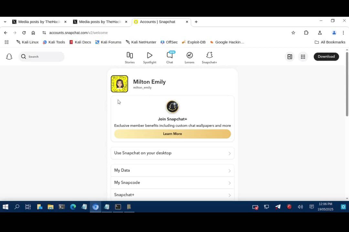This screenshot has width=349, height=232.
Task: Open the Snapchat+ settings row
Action: [173, 195]
